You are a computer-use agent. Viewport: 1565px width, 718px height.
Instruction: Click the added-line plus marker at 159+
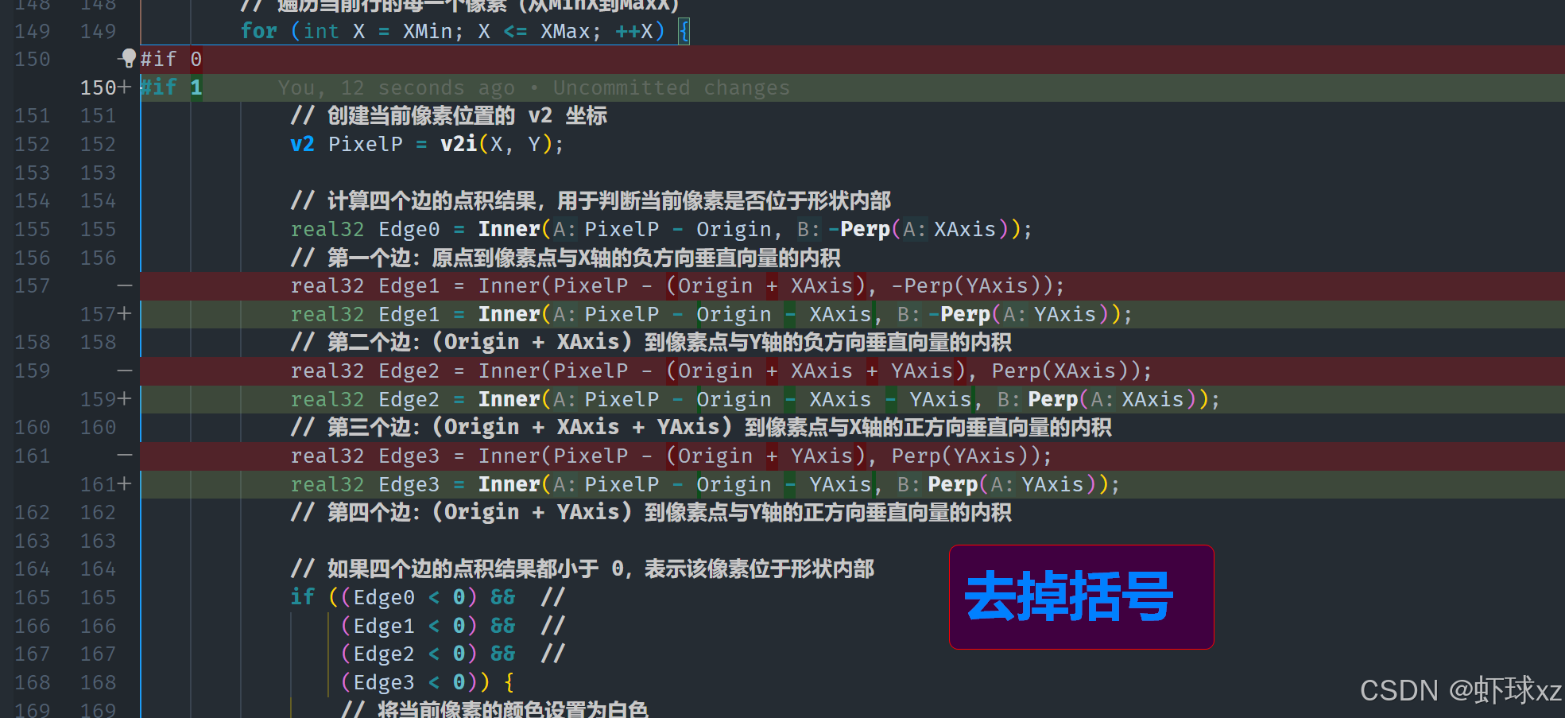point(124,398)
